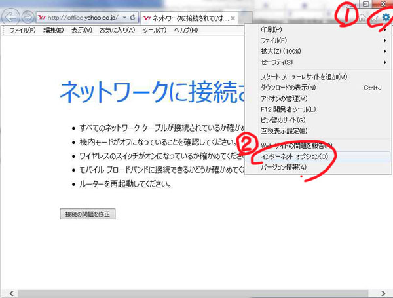Screen dimensions: 393x298
Task: Open お気に入り(A) in the menu bar
Action: [x=117, y=30]
